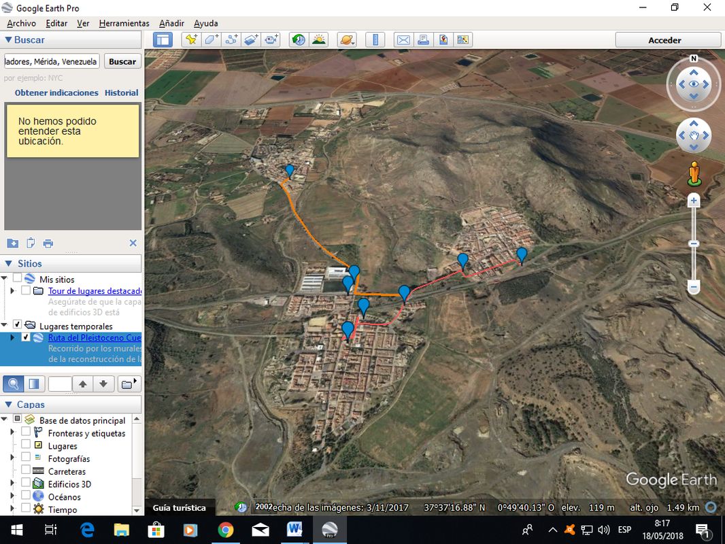Viewport: 725px width, 544px height.
Task: Click the zoom slider handle
Action: (694, 243)
